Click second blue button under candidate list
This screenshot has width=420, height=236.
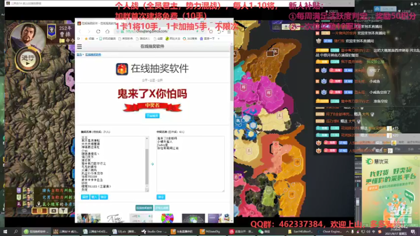(x=94, y=197)
